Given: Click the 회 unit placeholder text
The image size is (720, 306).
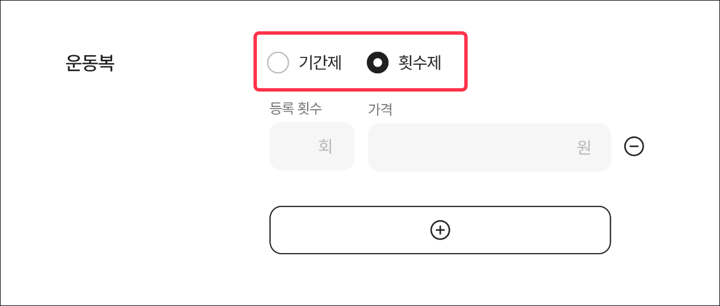Looking at the screenshot, I should 325,146.
